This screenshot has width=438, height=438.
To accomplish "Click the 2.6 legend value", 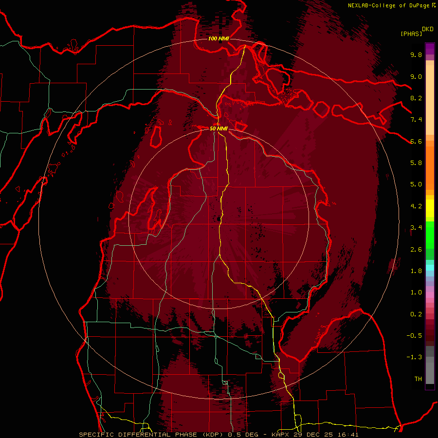I will (416, 250).
